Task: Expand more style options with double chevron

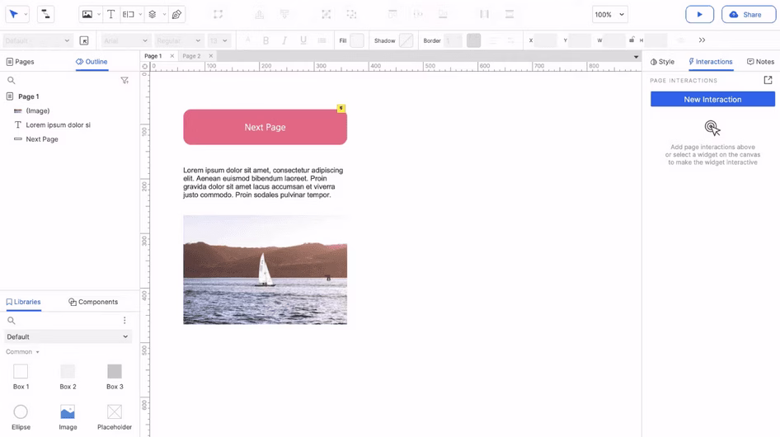Action: tap(702, 40)
